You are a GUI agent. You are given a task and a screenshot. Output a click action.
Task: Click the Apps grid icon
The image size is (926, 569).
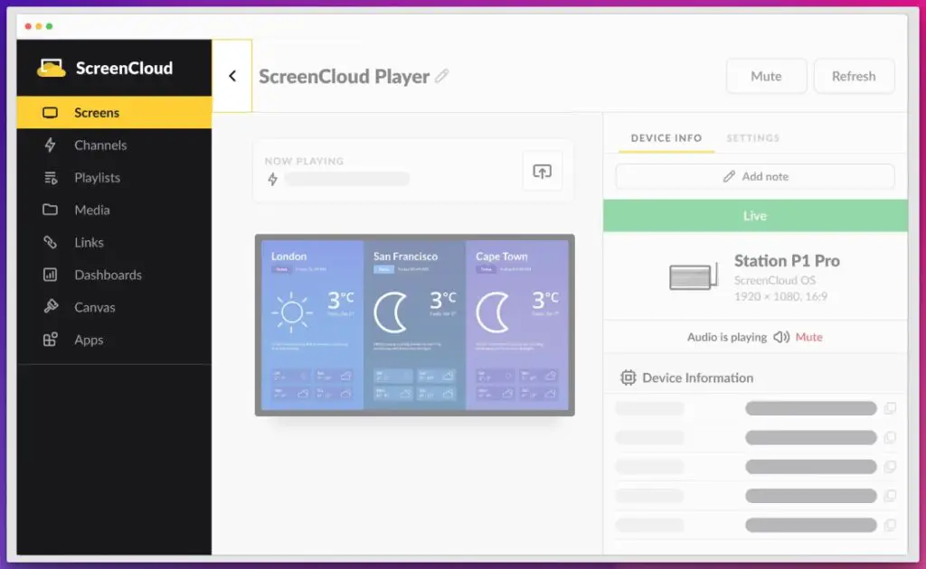[x=51, y=340]
